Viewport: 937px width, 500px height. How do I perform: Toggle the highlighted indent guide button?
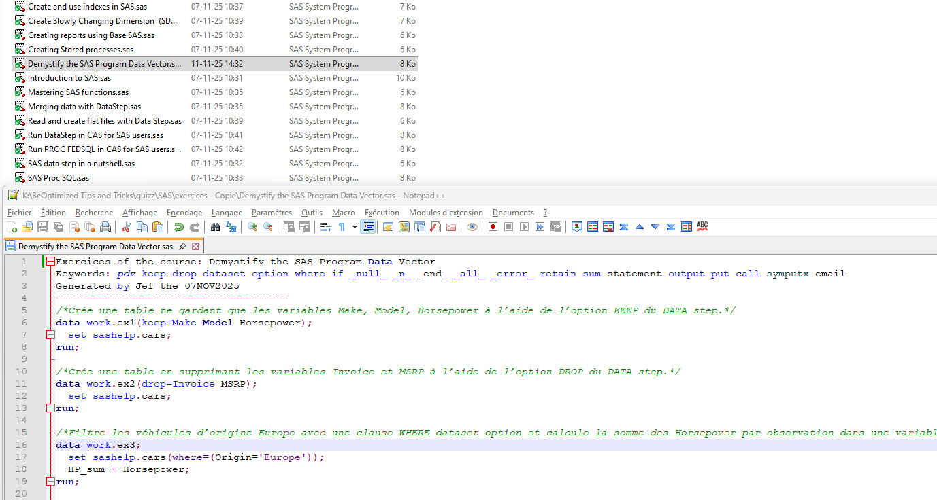click(x=368, y=227)
